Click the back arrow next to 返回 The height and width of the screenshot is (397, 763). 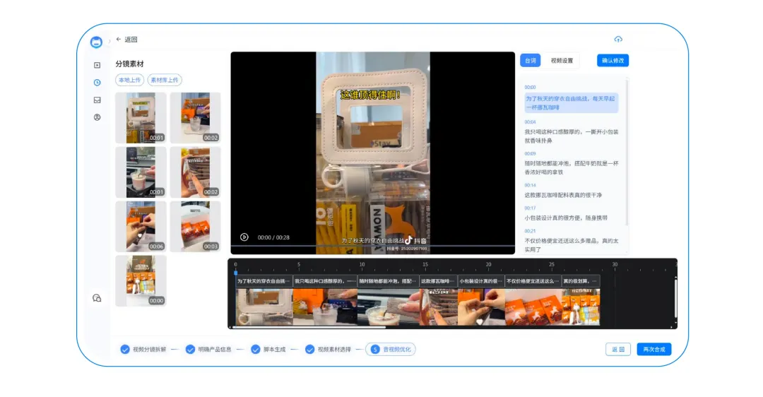point(119,40)
